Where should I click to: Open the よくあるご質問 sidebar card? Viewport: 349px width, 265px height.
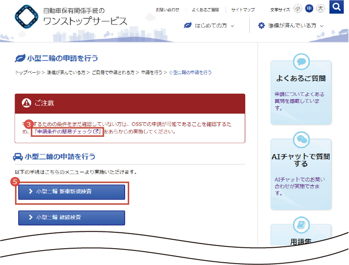[301, 92]
